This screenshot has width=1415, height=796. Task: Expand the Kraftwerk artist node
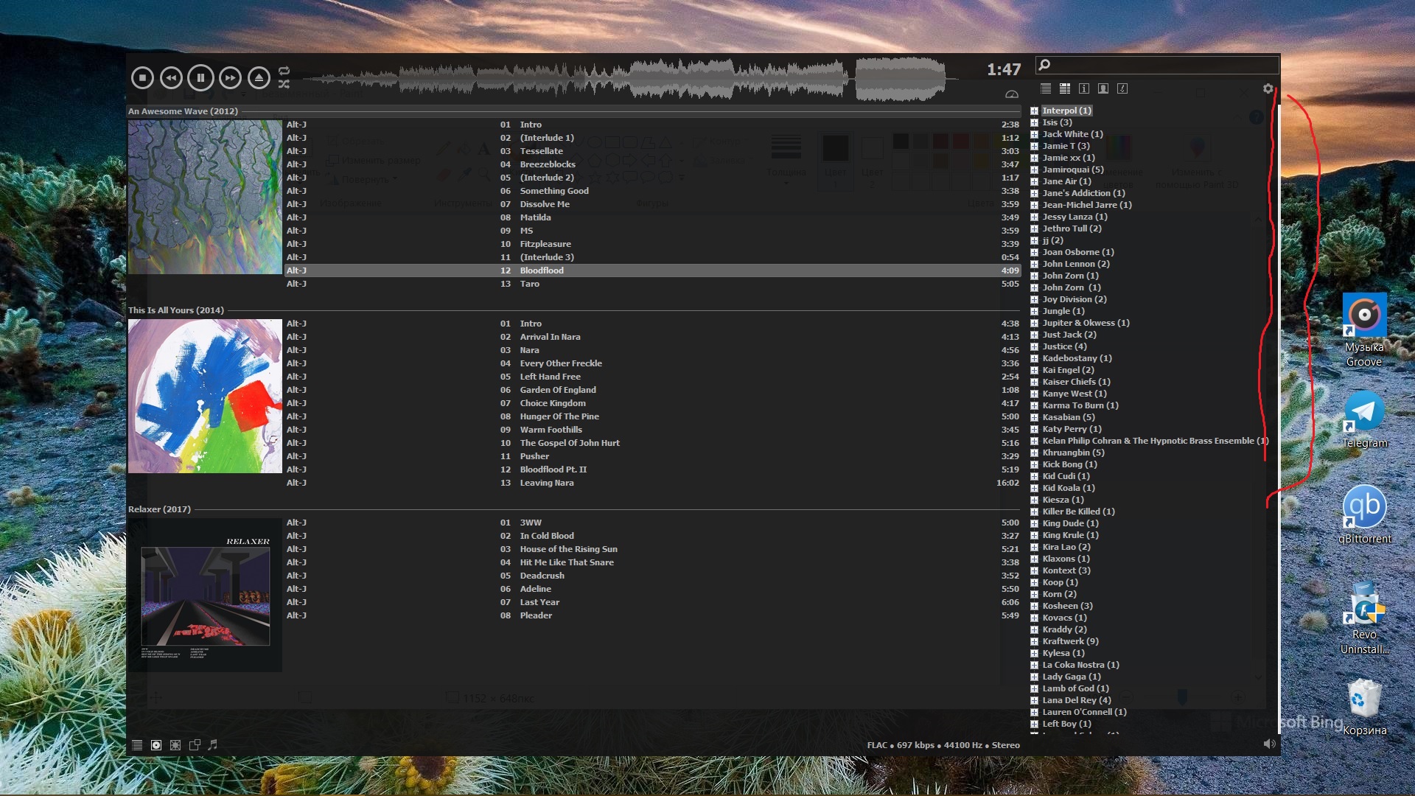pos(1034,641)
